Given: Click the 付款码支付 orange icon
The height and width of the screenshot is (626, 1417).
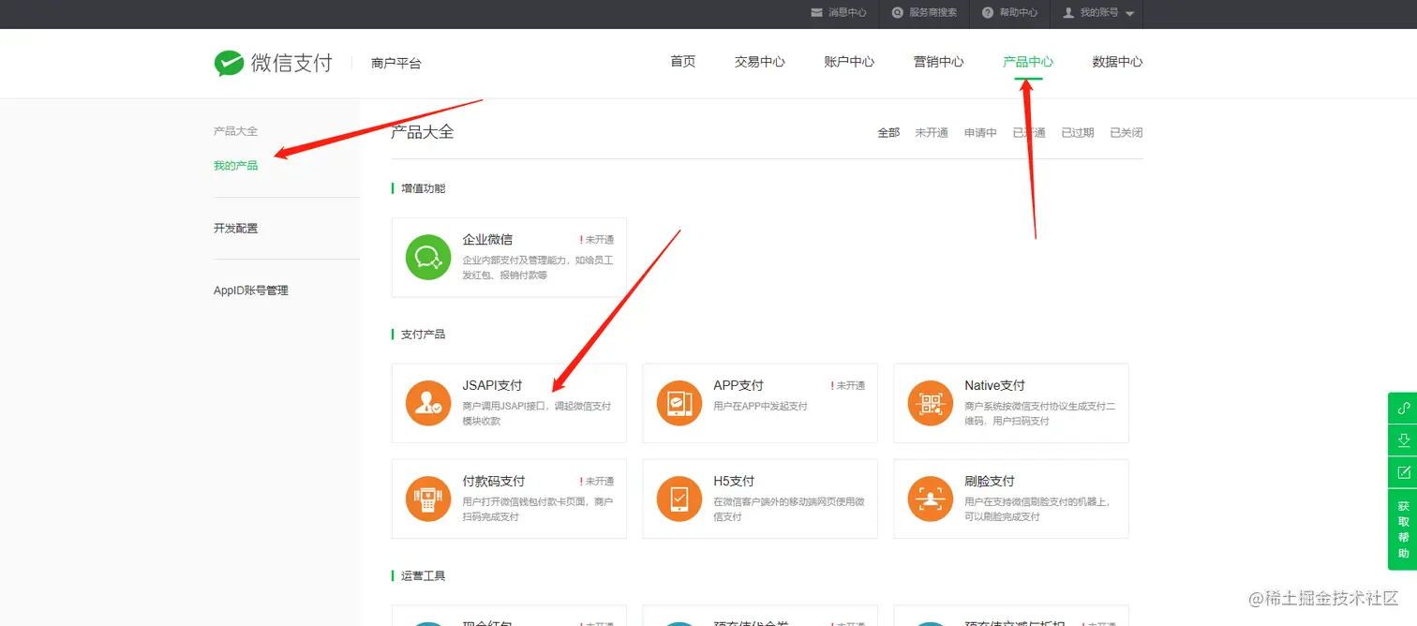Looking at the screenshot, I should click(428, 499).
